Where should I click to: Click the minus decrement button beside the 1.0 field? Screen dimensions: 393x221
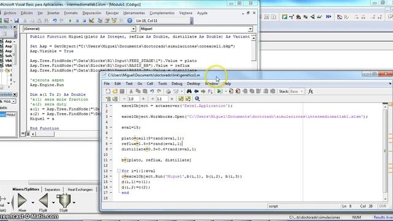coord(124,99)
